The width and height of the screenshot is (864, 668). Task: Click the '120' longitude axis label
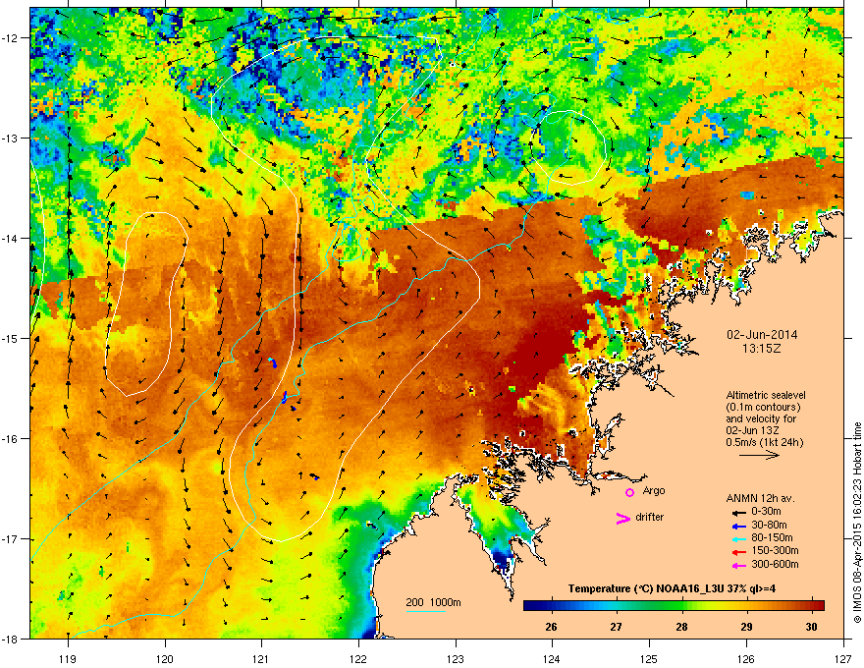pos(165,658)
